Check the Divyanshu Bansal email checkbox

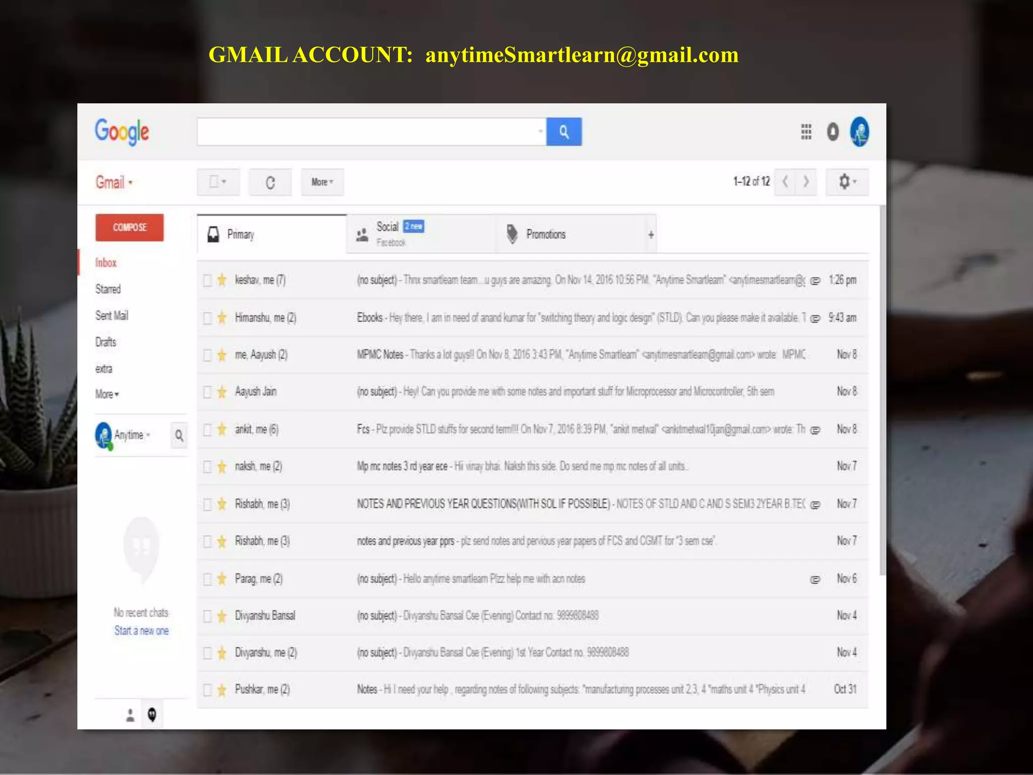click(x=207, y=616)
